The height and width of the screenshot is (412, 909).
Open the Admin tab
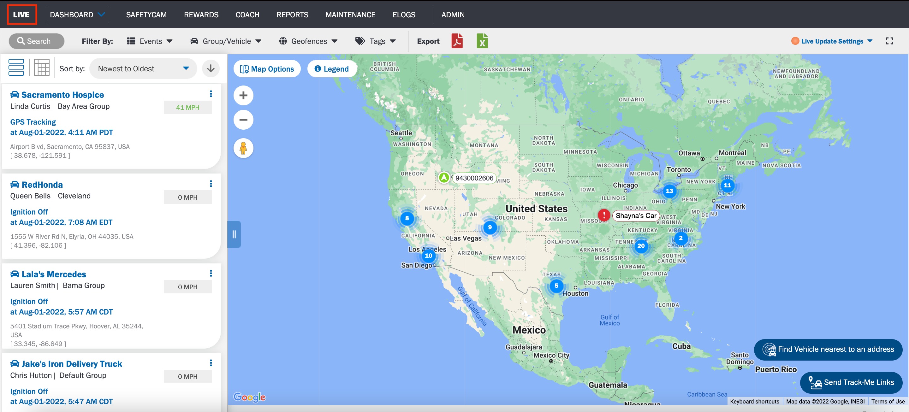[x=453, y=15]
